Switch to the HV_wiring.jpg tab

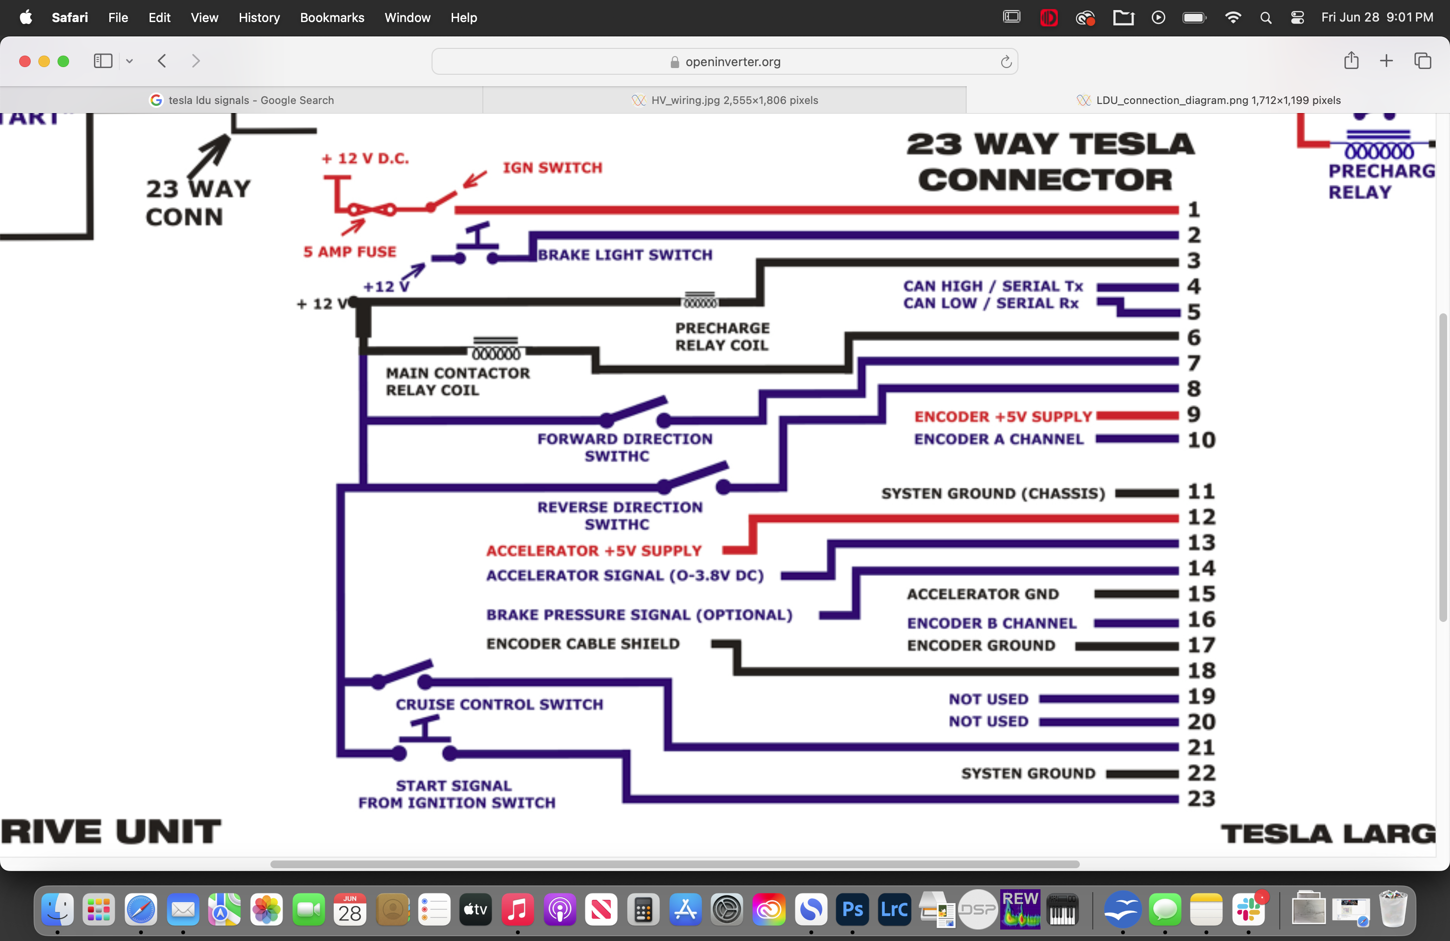725,100
